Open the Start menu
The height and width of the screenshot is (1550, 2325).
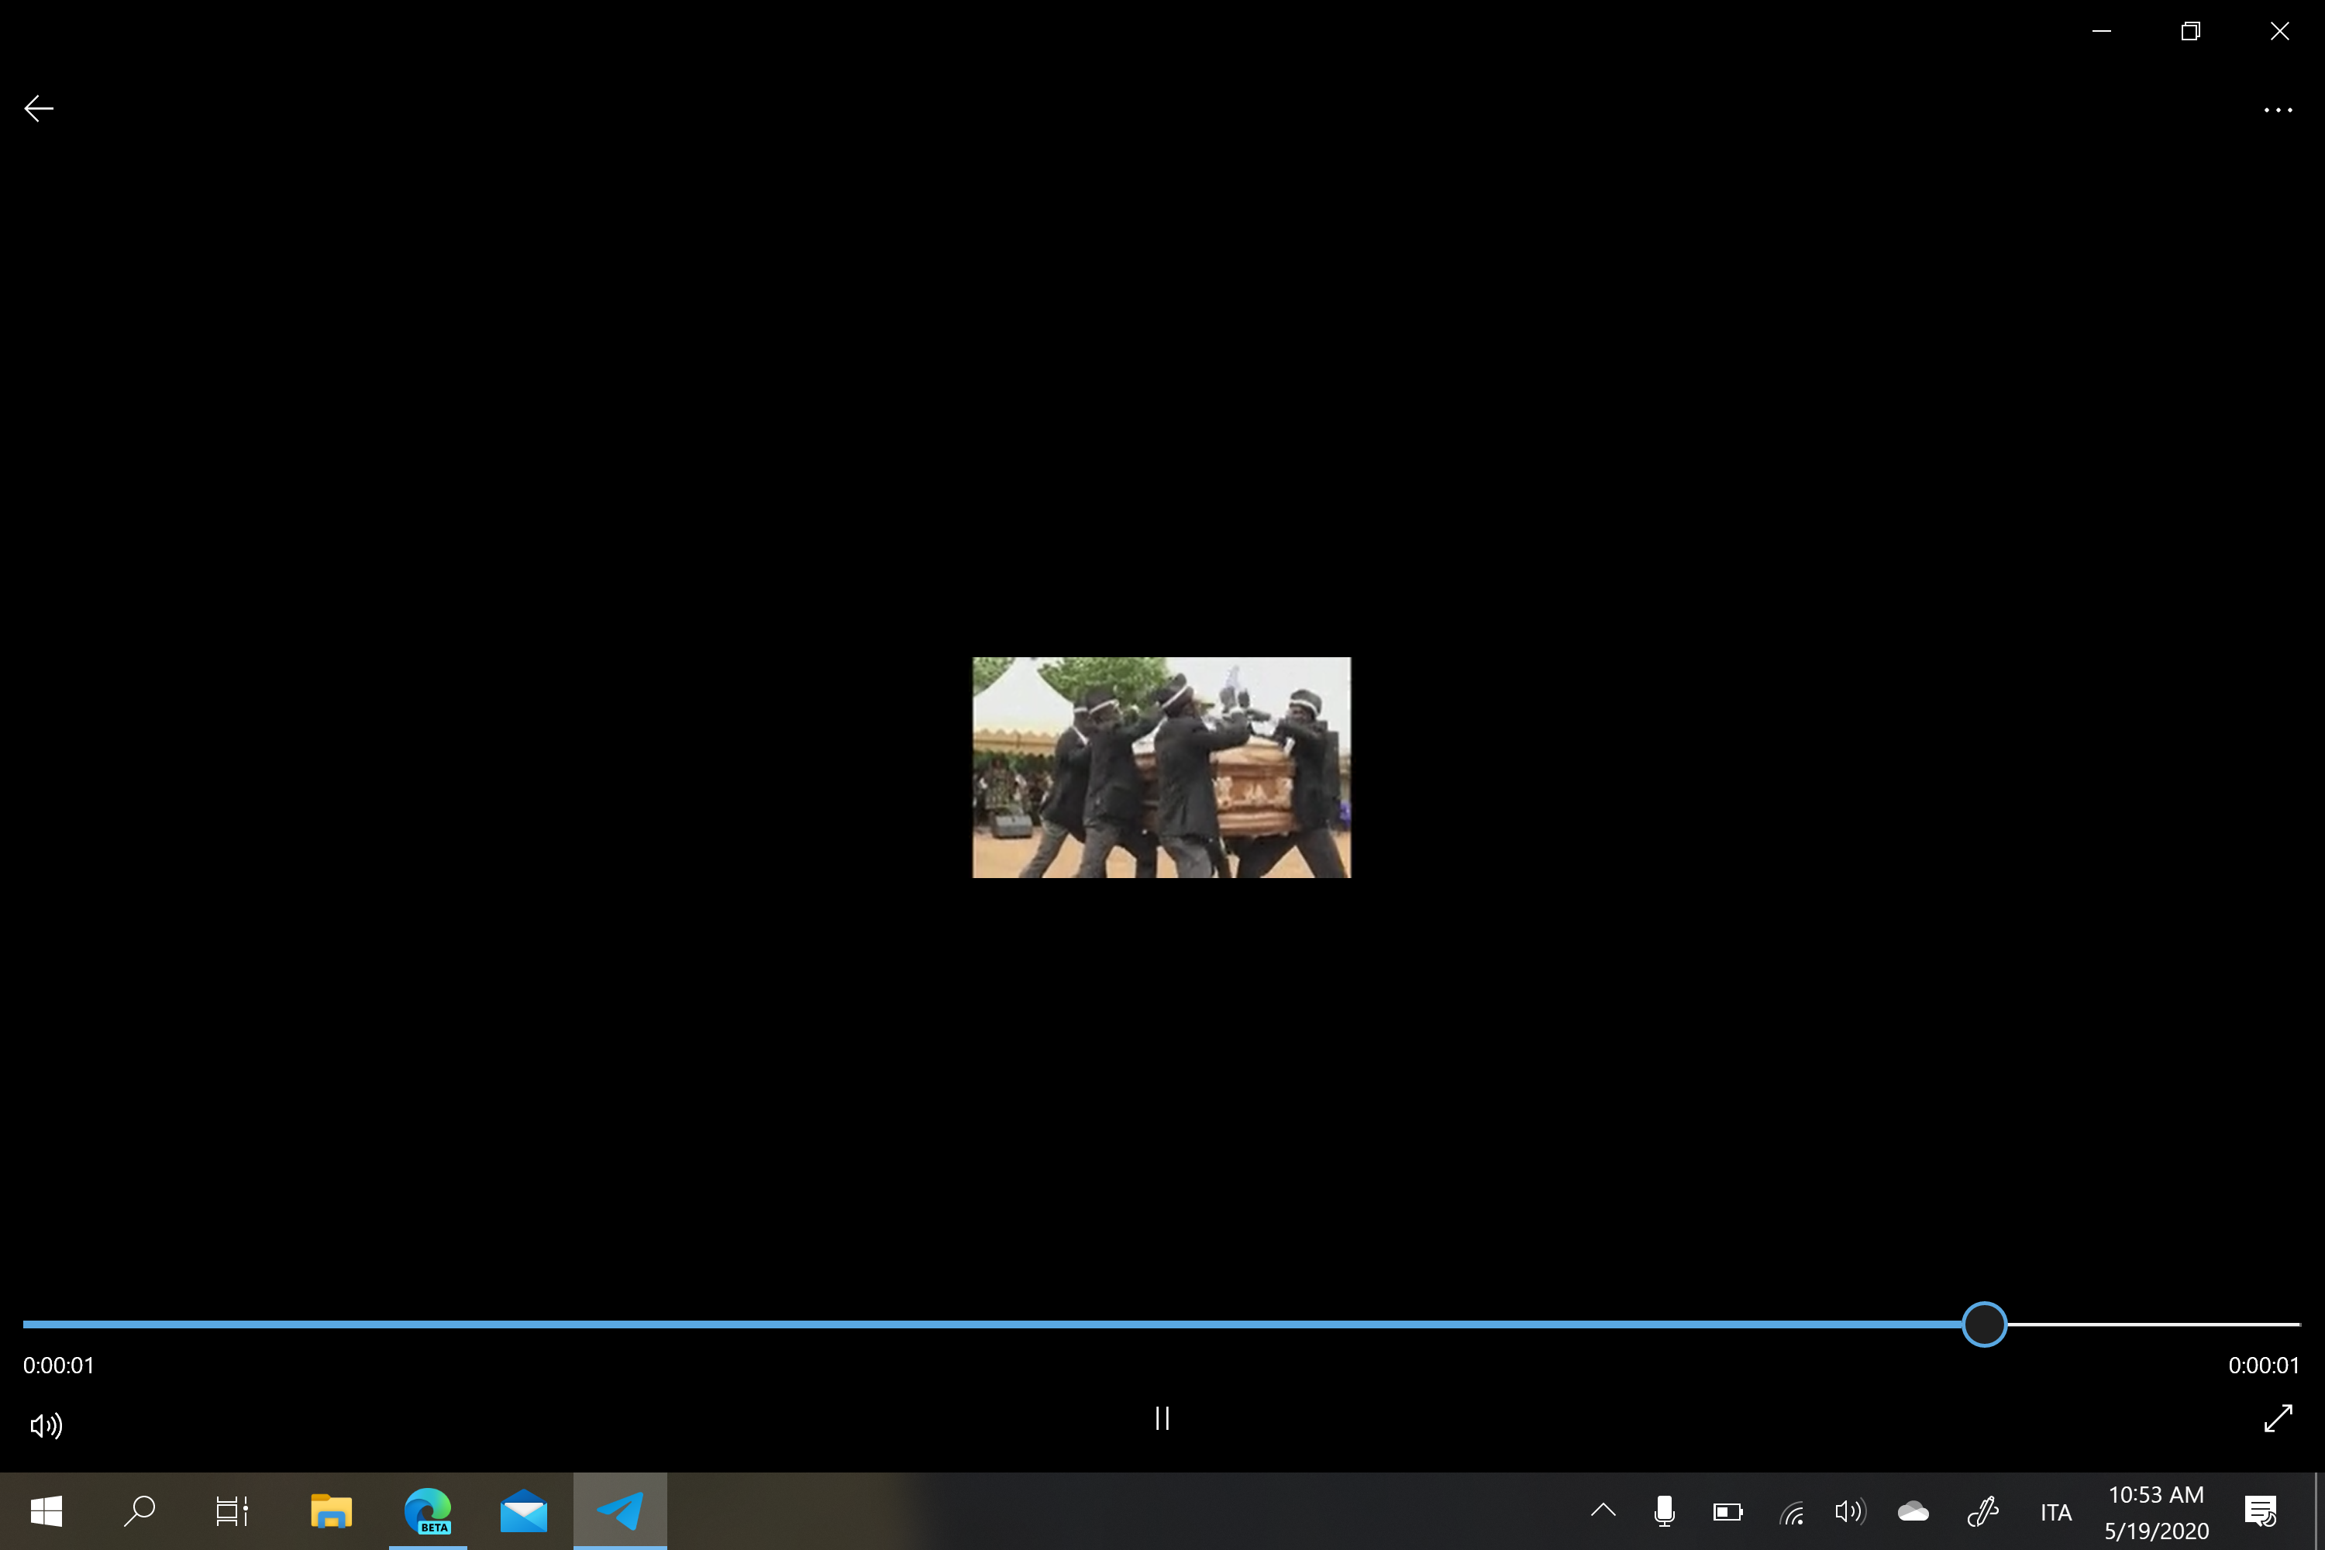[x=46, y=1510]
